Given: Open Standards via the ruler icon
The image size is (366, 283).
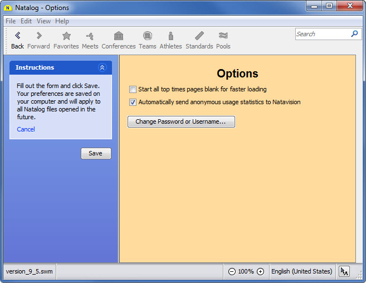Looking at the screenshot, I should pos(199,36).
